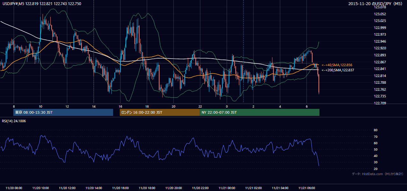
Task: Click the 11/20 20:00 date label
Action: point(174,188)
